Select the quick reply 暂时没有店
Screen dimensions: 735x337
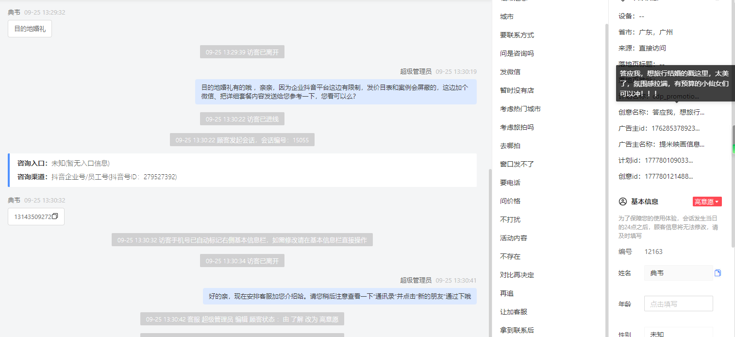tap(517, 90)
